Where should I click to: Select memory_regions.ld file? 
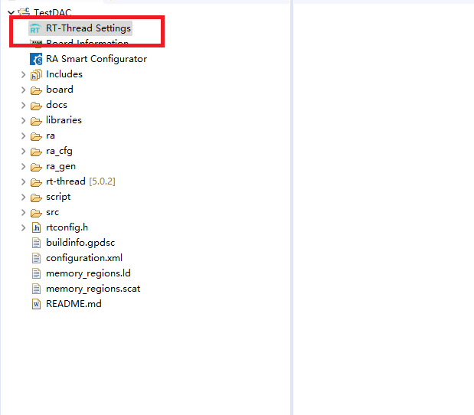pos(87,273)
